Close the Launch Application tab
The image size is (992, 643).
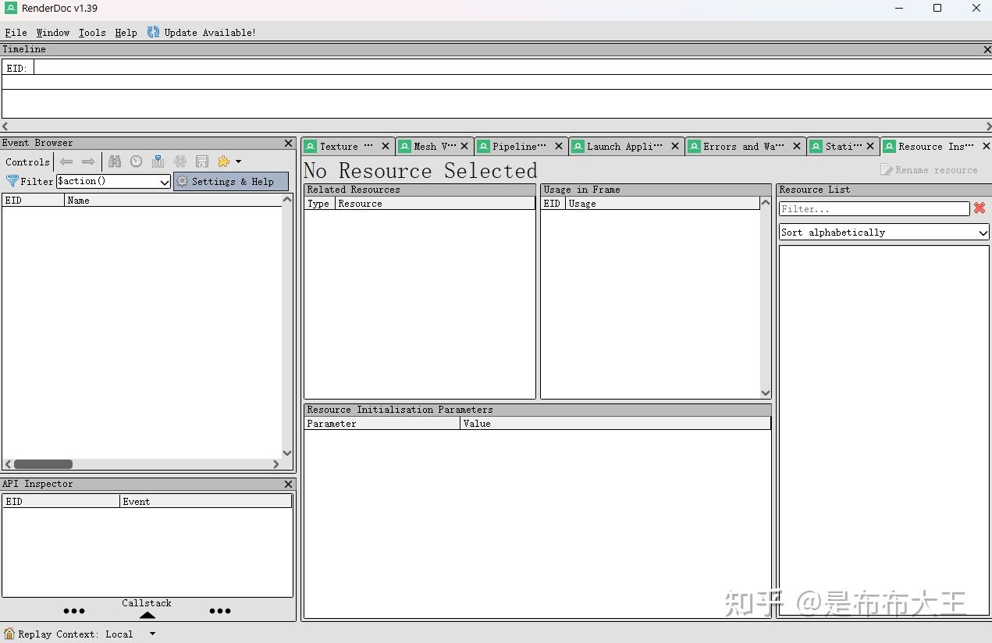(675, 146)
